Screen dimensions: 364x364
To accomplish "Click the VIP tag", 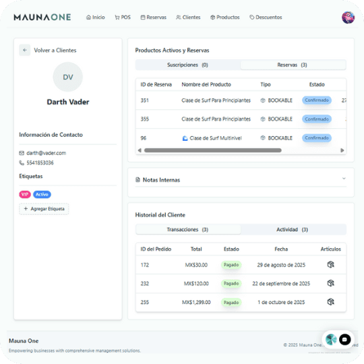I will tap(25, 194).
